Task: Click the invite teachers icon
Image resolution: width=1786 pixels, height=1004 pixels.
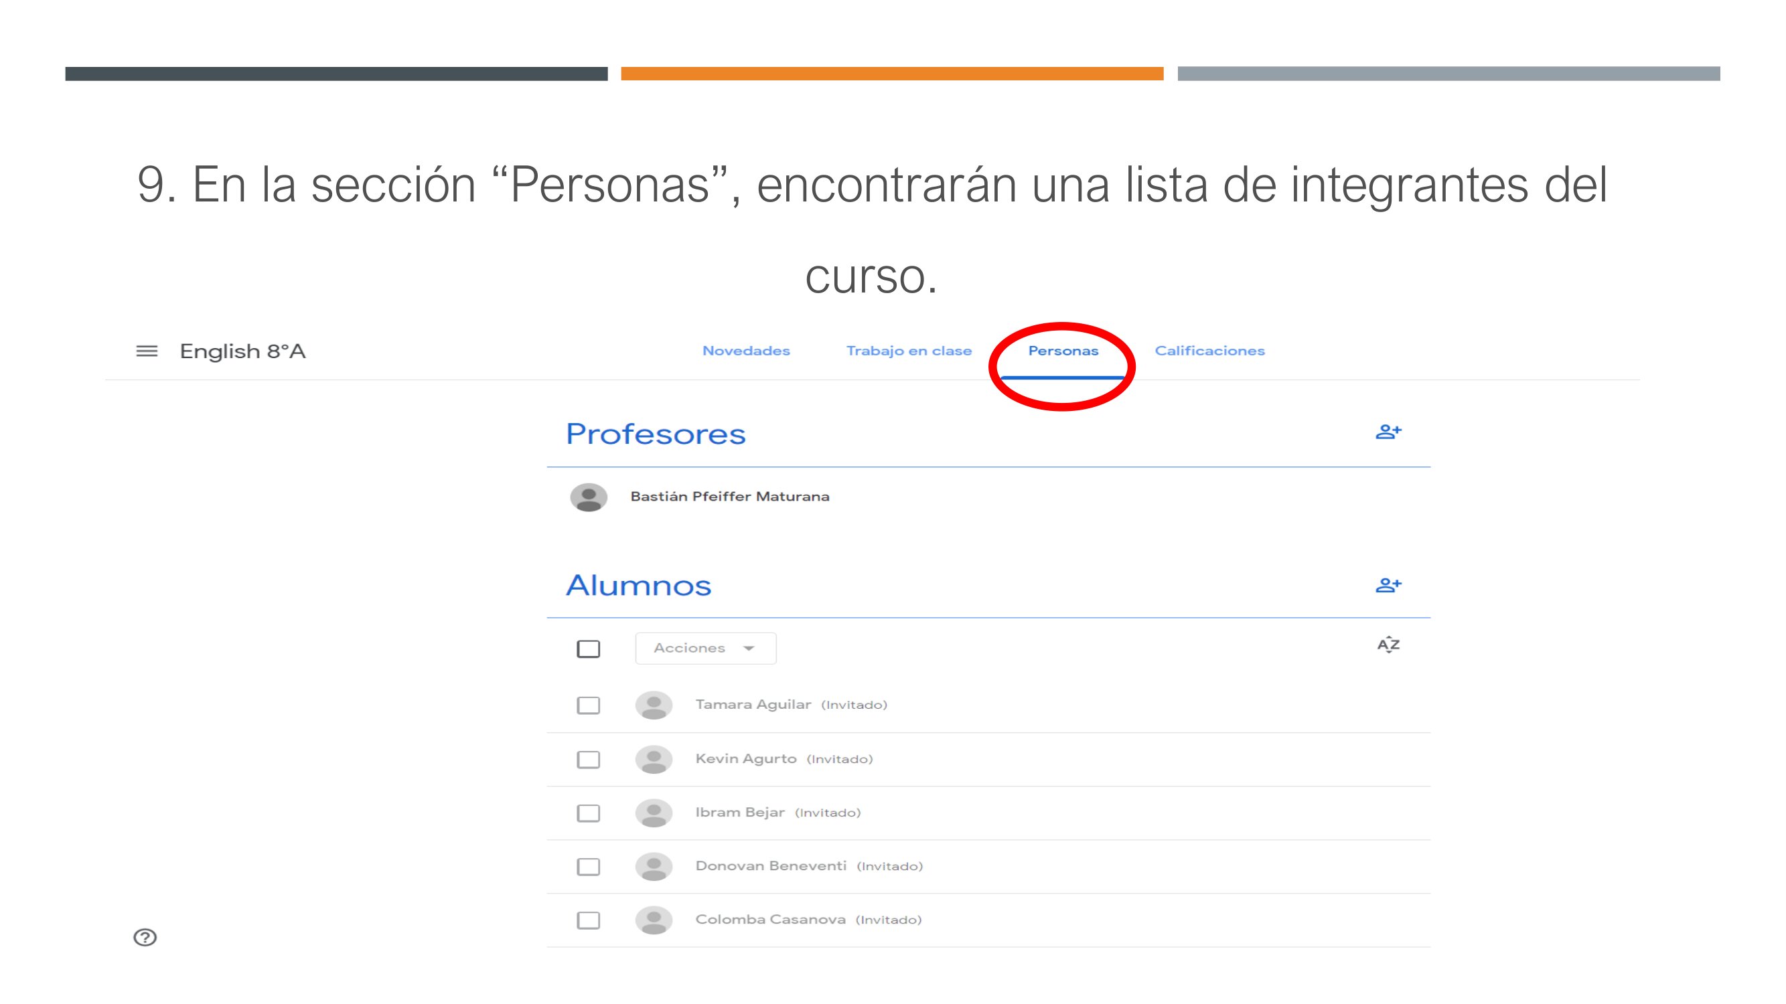Action: pos(1388,432)
